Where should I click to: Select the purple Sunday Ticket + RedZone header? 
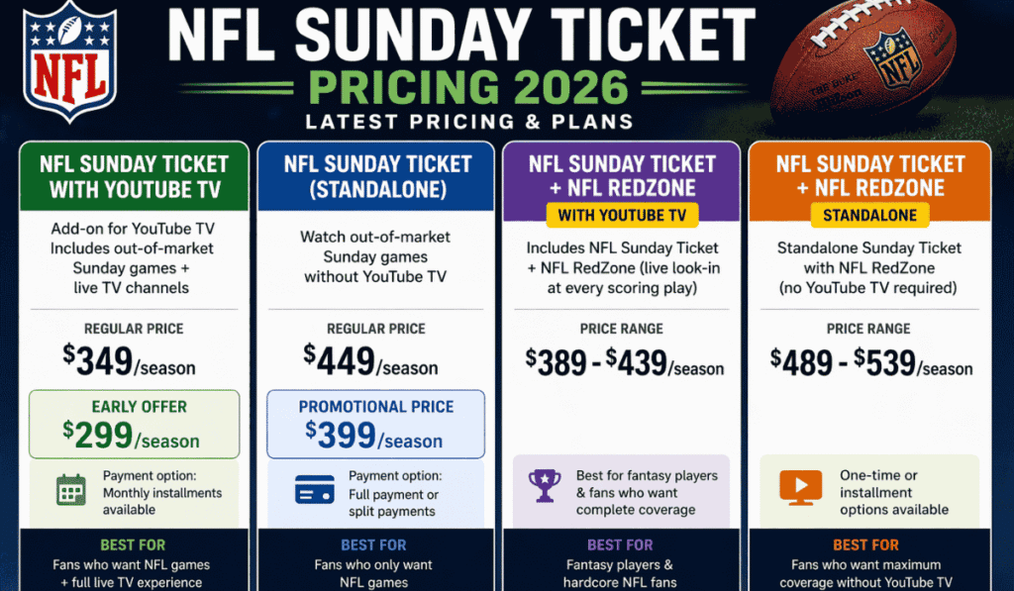(x=621, y=174)
